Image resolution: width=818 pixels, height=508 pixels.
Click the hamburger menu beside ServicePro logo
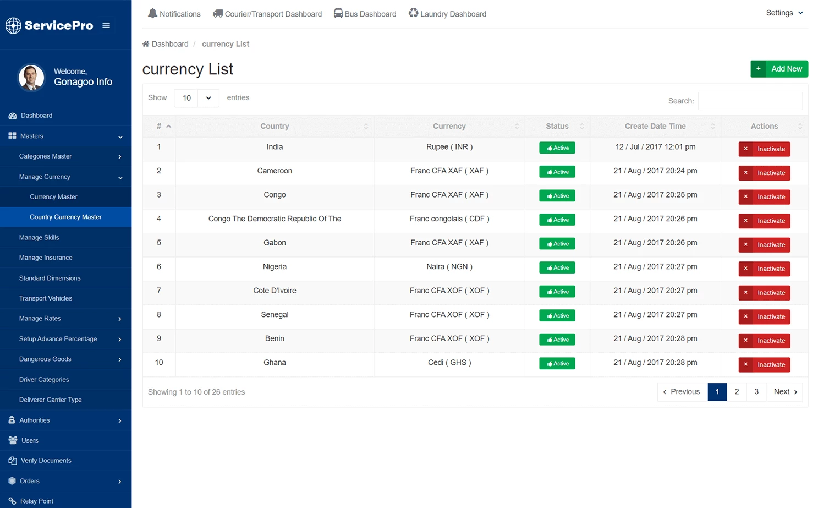click(x=106, y=25)
